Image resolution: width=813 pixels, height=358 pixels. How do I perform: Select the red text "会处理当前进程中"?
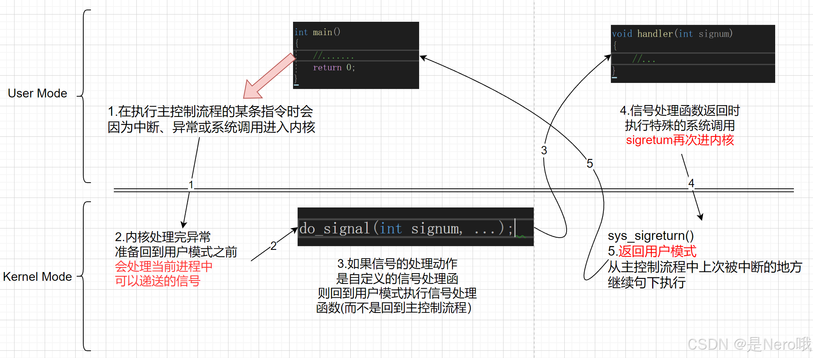click(164, 266)
